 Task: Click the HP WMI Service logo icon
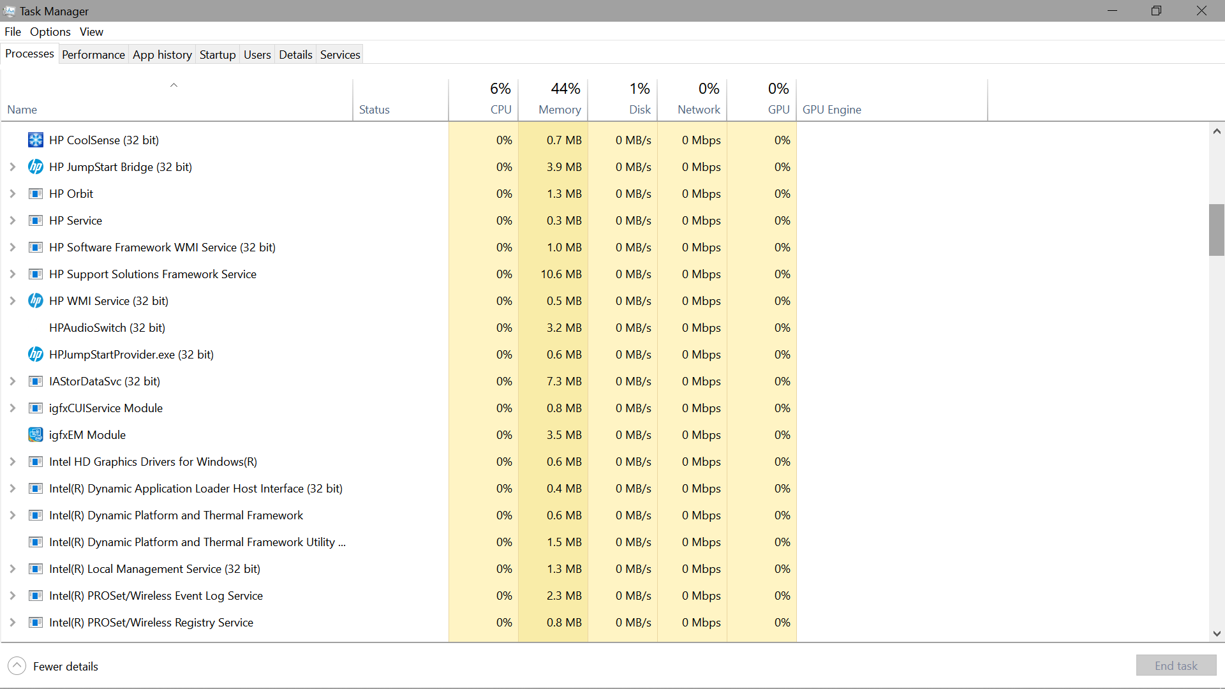click(x=36, y=300)
